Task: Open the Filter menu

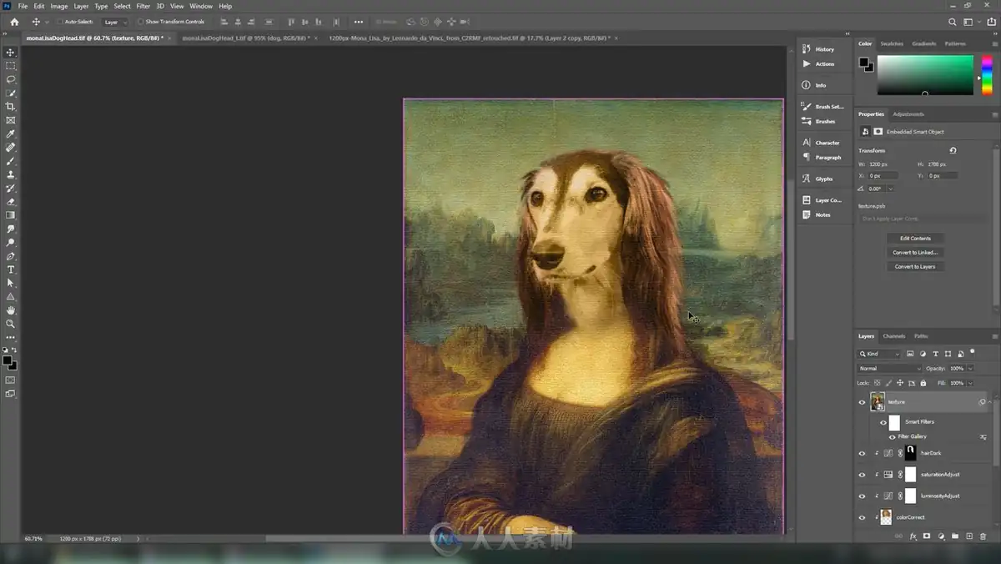Action: click(x=143, y=6)
